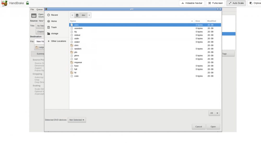Click the Fullscreen button

[215, 3]
